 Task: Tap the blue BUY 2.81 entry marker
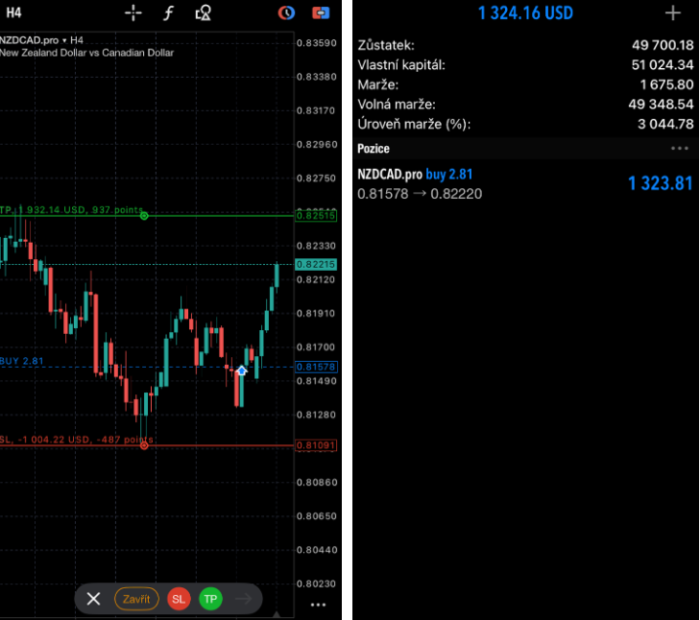click(x=242, y=370)
